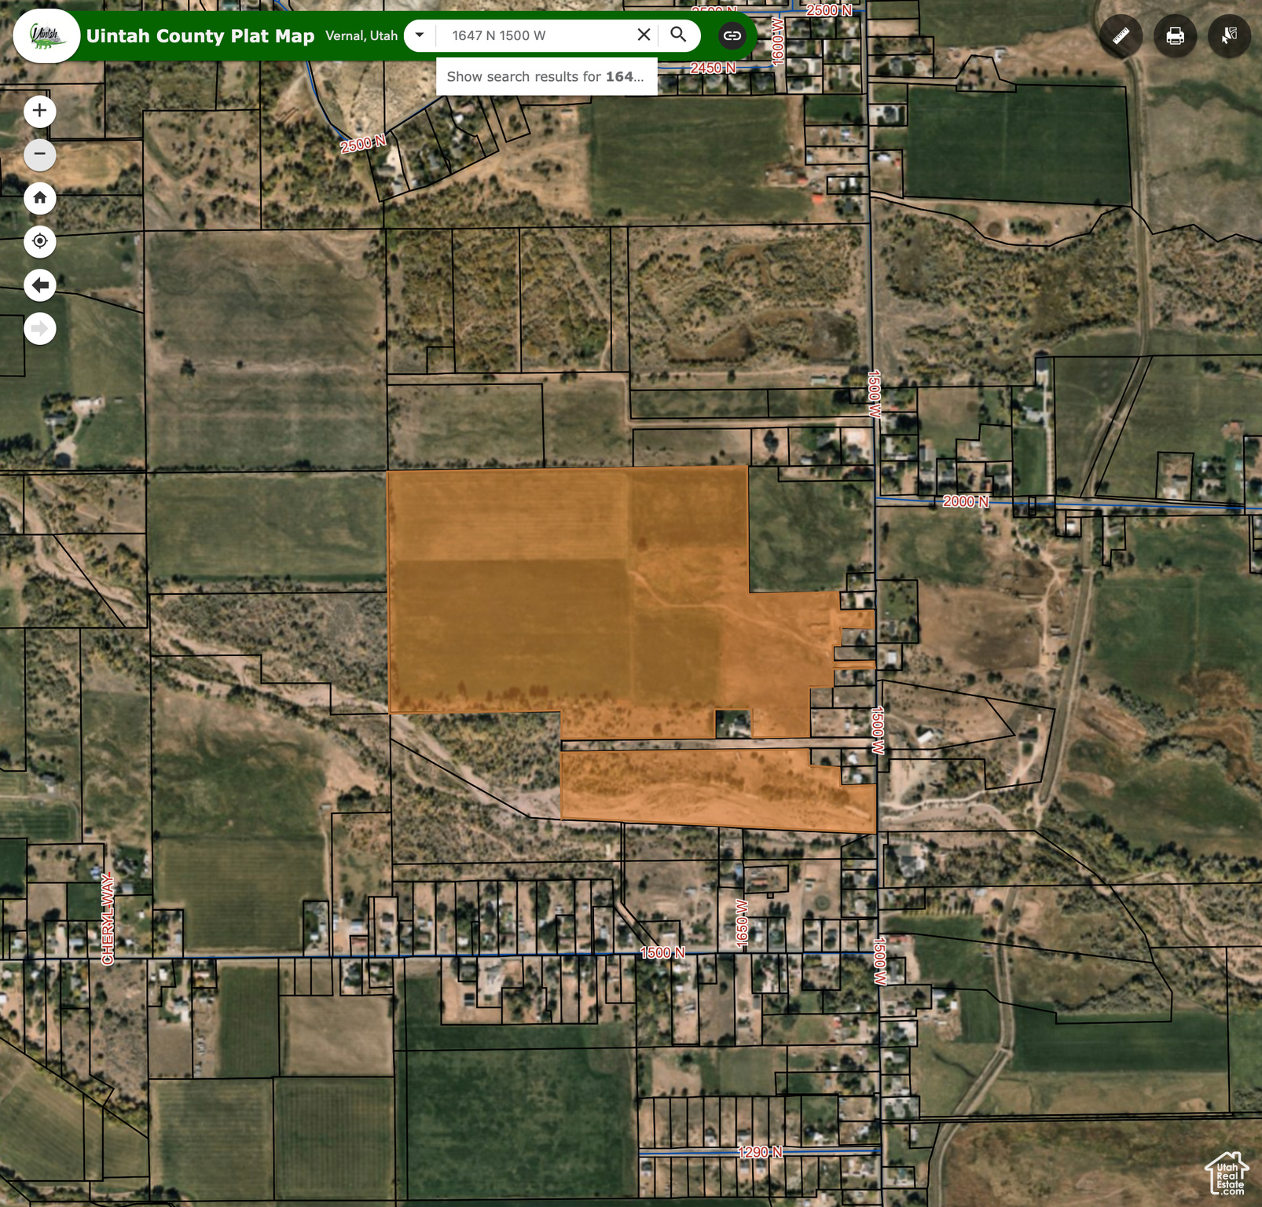Image resolution: width=1262 pixels, height=1207 pixels.
Task: Go forward to the next map extent
Action: [40, 328]
